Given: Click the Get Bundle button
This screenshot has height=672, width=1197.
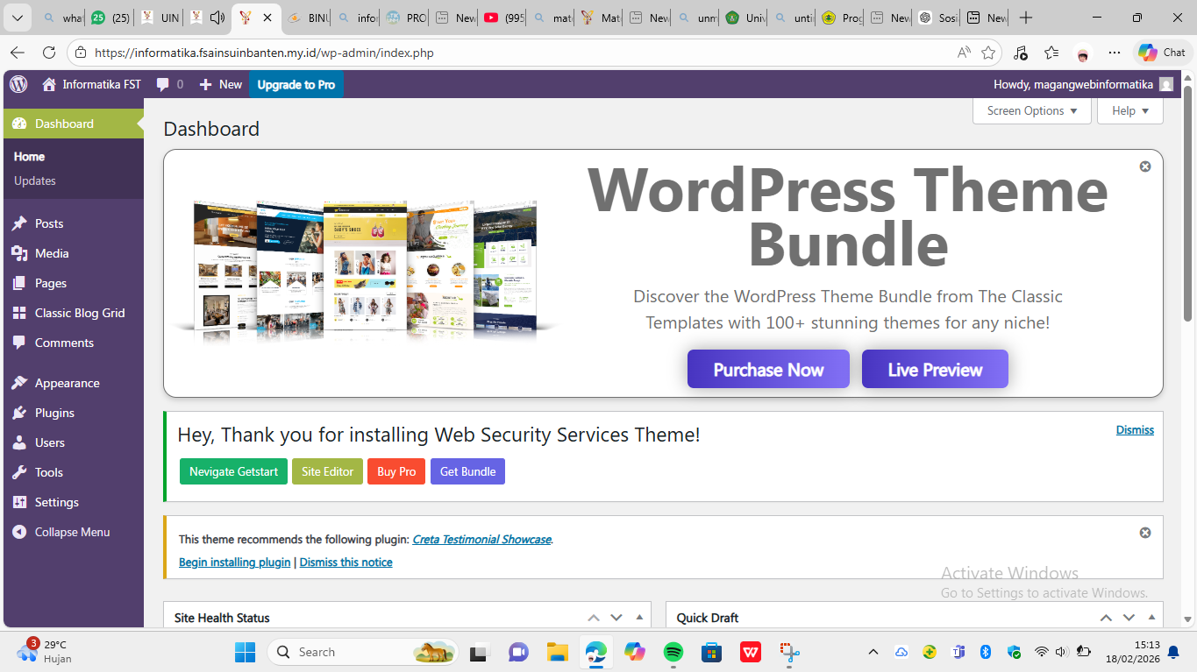Looking at the screenshot, I should 467,471.
